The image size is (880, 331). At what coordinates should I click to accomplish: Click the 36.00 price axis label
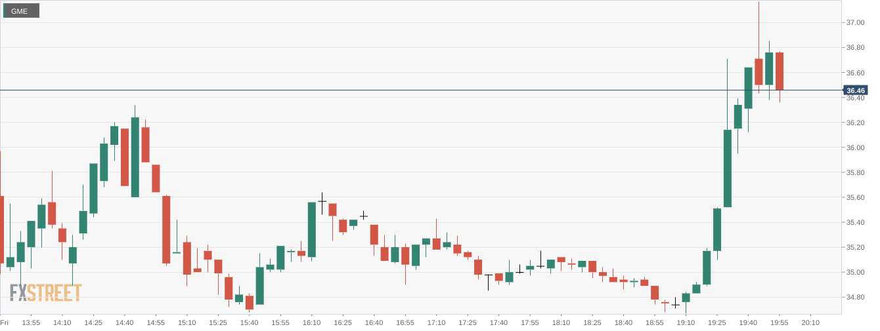(855, 148)
